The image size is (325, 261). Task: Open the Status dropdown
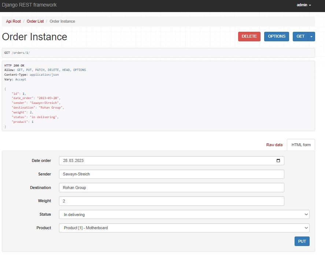coord(184,215)
